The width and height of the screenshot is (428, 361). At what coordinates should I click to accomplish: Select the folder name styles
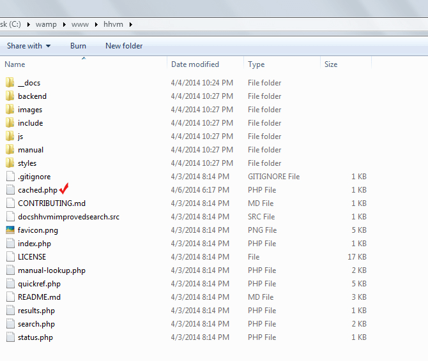coord(27,163)
